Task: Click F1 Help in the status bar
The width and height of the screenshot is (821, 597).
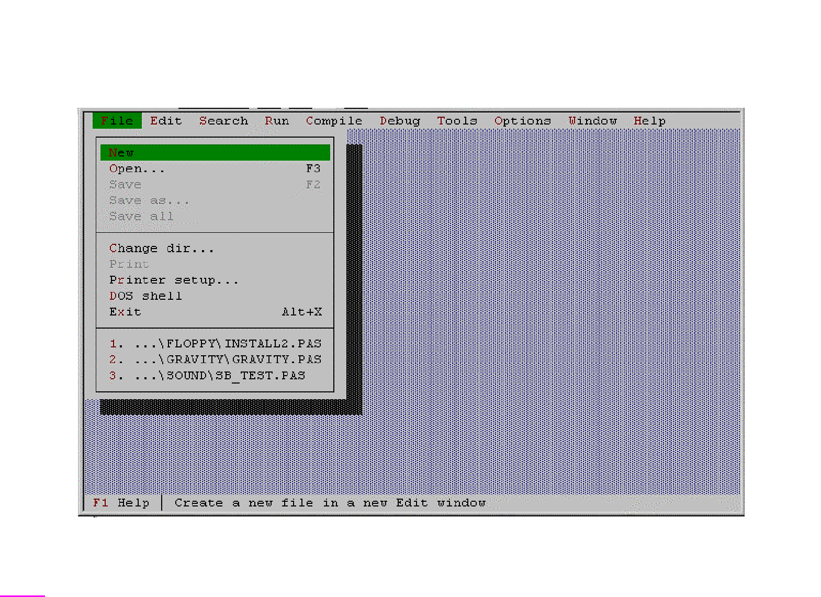Action: (121, 503)
